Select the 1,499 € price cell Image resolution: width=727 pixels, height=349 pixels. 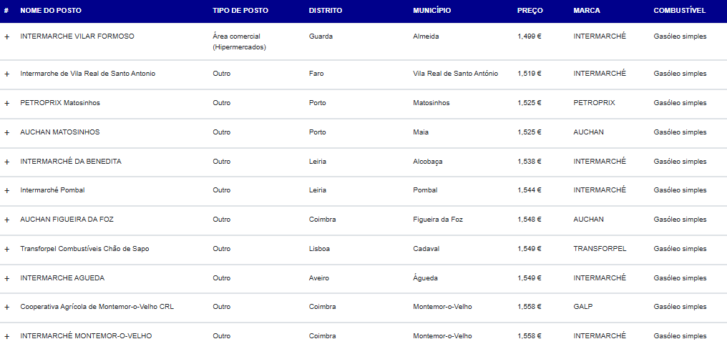click(x=530, y=36)
